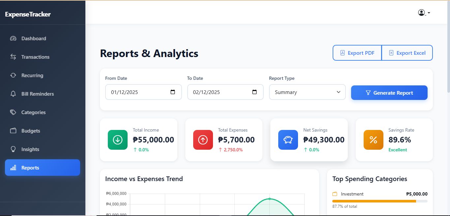The height and width of the screenshot is (216, 450).
Task: Click the Total Expenses ₱5,700.00 value
Action: tap(236, 140)
